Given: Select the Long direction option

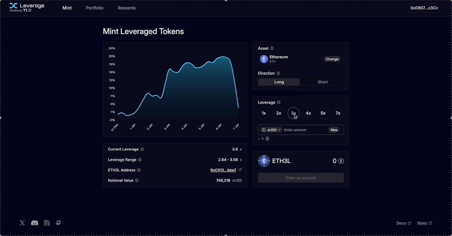Looking at the screenshot, I should point(279,82).
